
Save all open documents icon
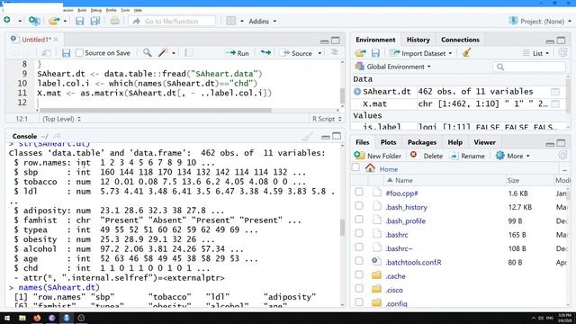(x=95, y=21)
